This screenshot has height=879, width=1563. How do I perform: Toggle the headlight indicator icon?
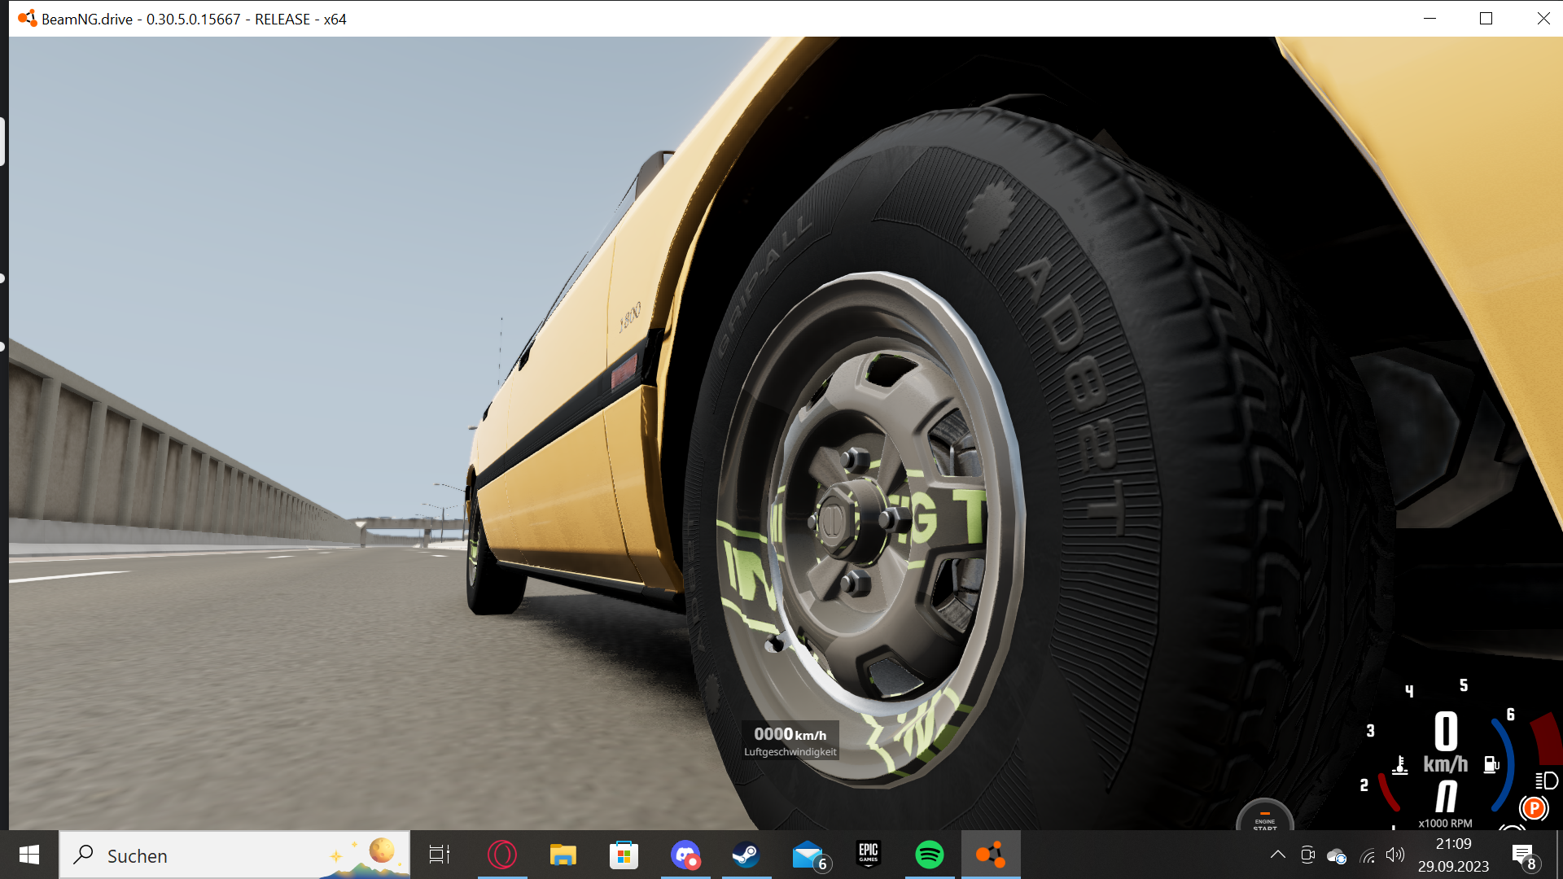point(1546,781)
